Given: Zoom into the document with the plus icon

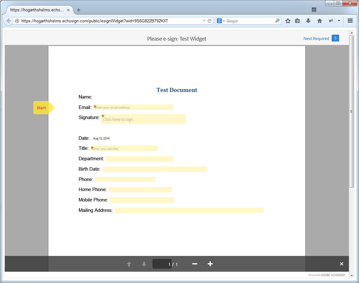Looking at the screenshot, I should [210, 264].
